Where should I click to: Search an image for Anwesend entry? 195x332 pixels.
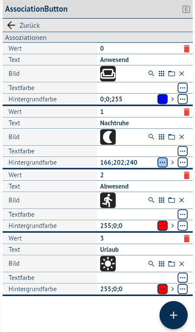pyautogui.click(x=151, y=74)
